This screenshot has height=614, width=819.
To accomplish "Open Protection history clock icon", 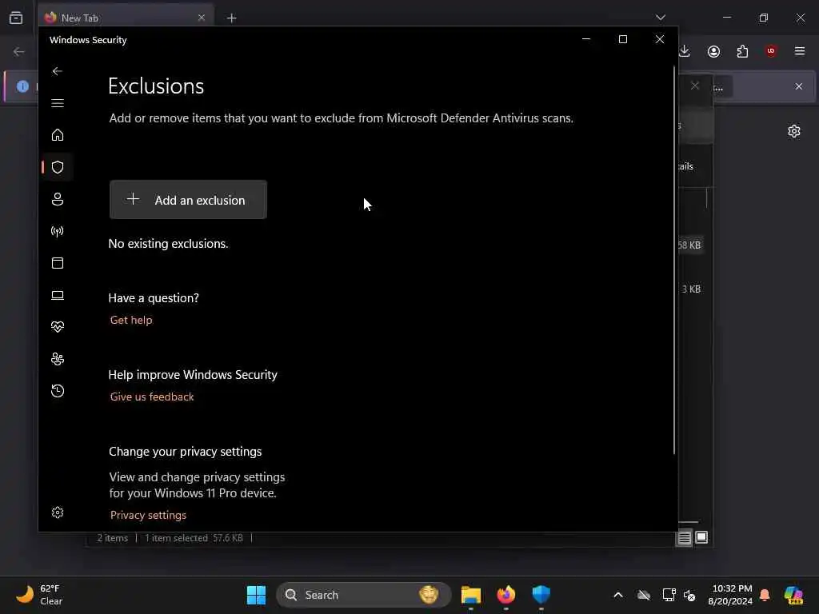I will (58, 391).
